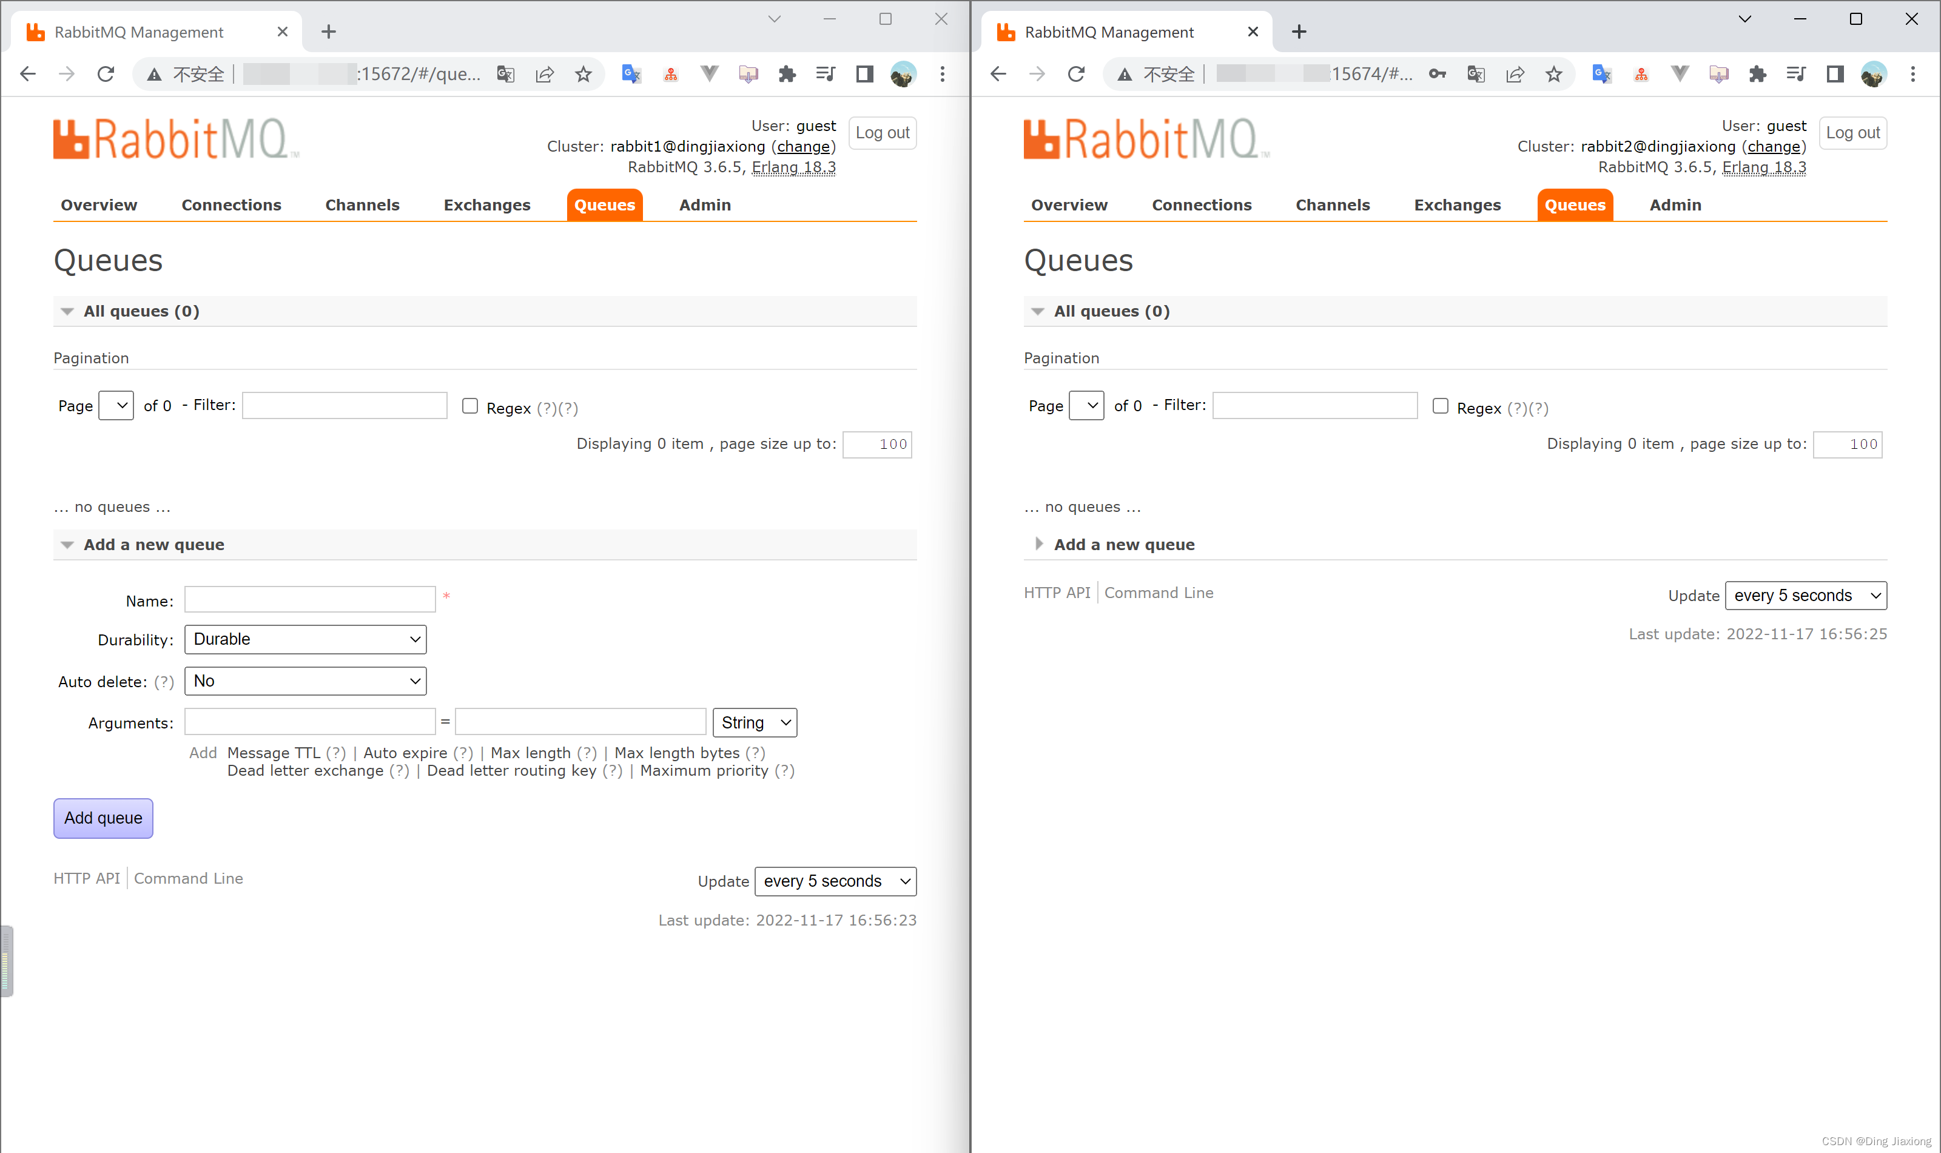1941x1153 pixels.
Task: Open Chrome menu in left window
Action: point(943,74)
